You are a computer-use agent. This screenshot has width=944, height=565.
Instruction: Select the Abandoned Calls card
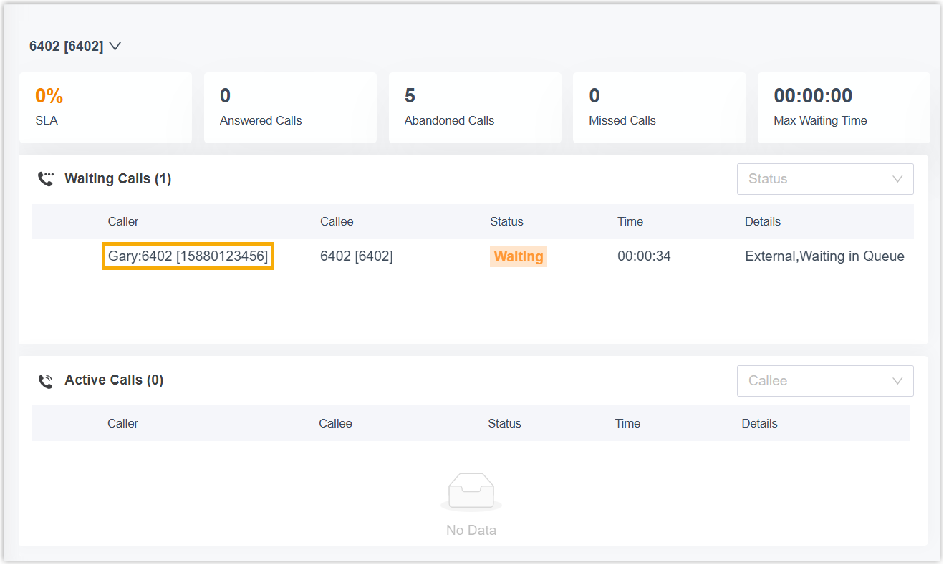pyautogui.click(x=475, y=107)
